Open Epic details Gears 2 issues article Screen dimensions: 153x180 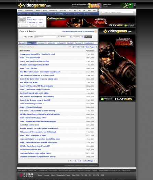tap(29, 125)
